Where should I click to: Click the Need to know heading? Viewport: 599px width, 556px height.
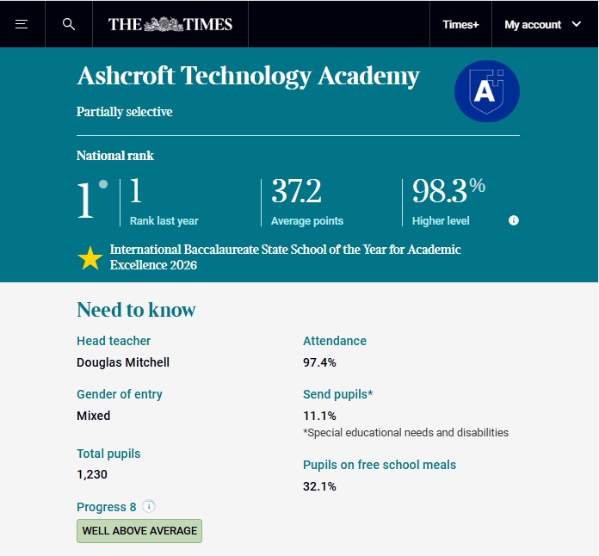click(136, 310)
